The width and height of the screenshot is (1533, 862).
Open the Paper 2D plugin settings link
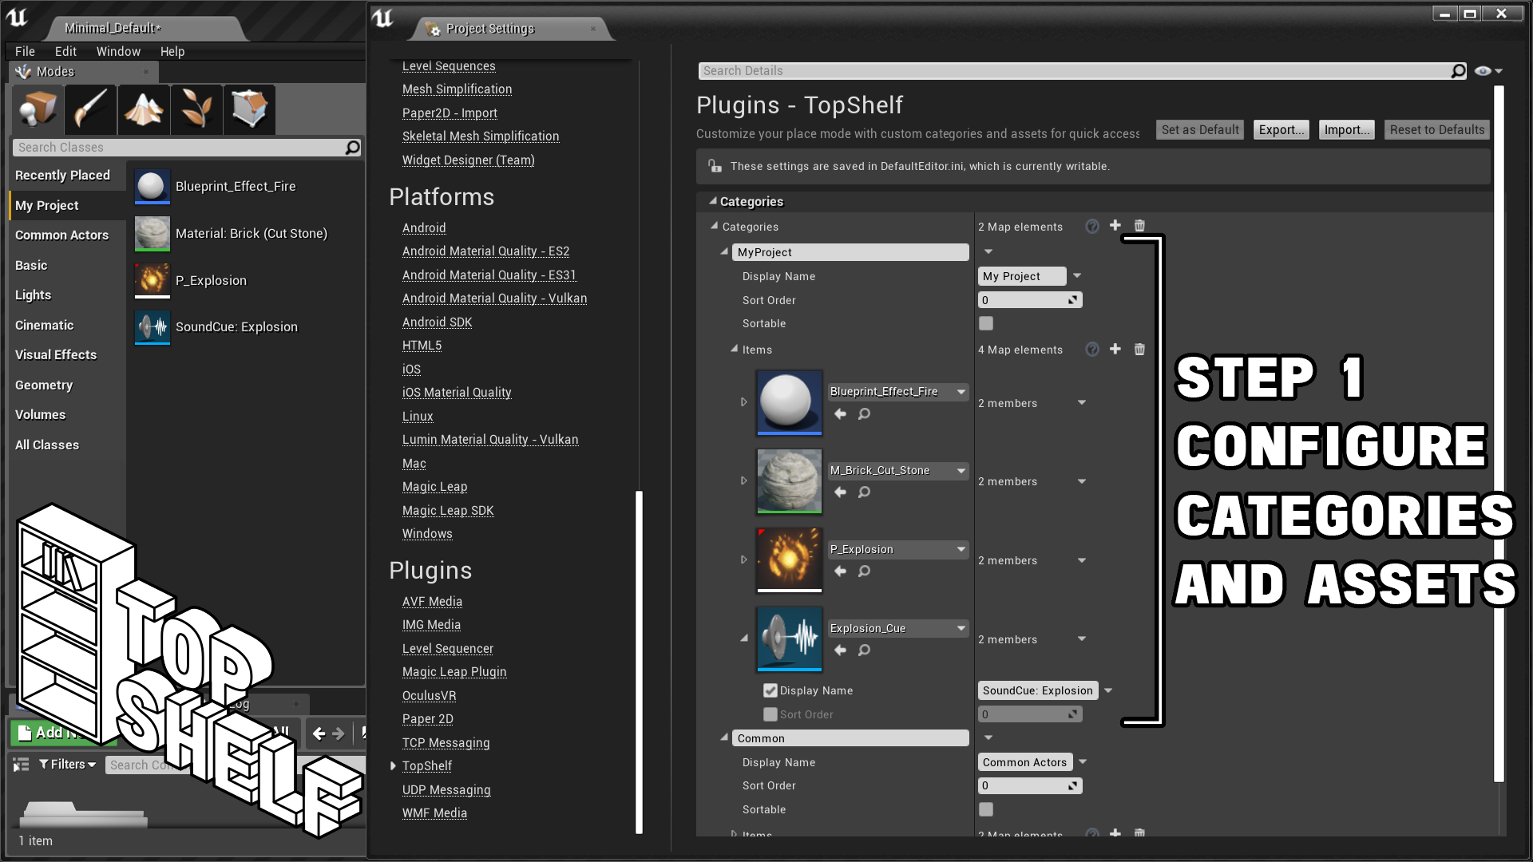[x=427, y=718]
